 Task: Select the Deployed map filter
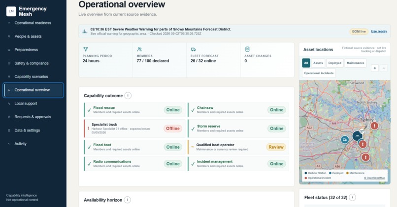point(335,63)
